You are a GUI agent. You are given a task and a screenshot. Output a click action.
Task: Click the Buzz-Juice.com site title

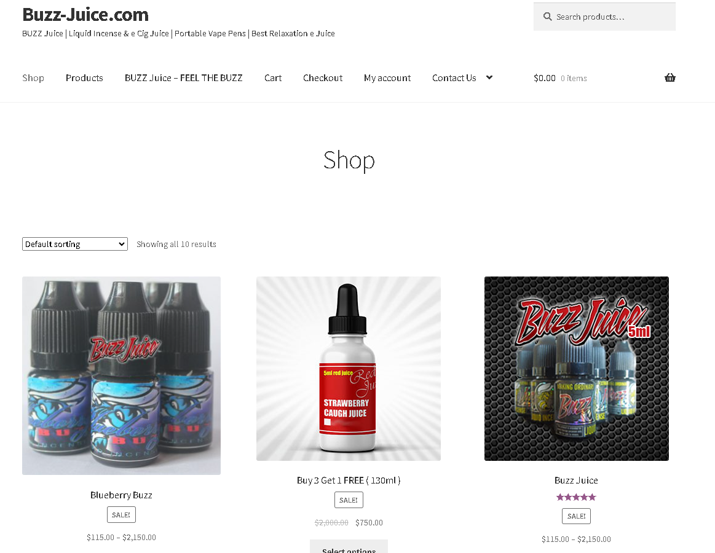(85, 15)
